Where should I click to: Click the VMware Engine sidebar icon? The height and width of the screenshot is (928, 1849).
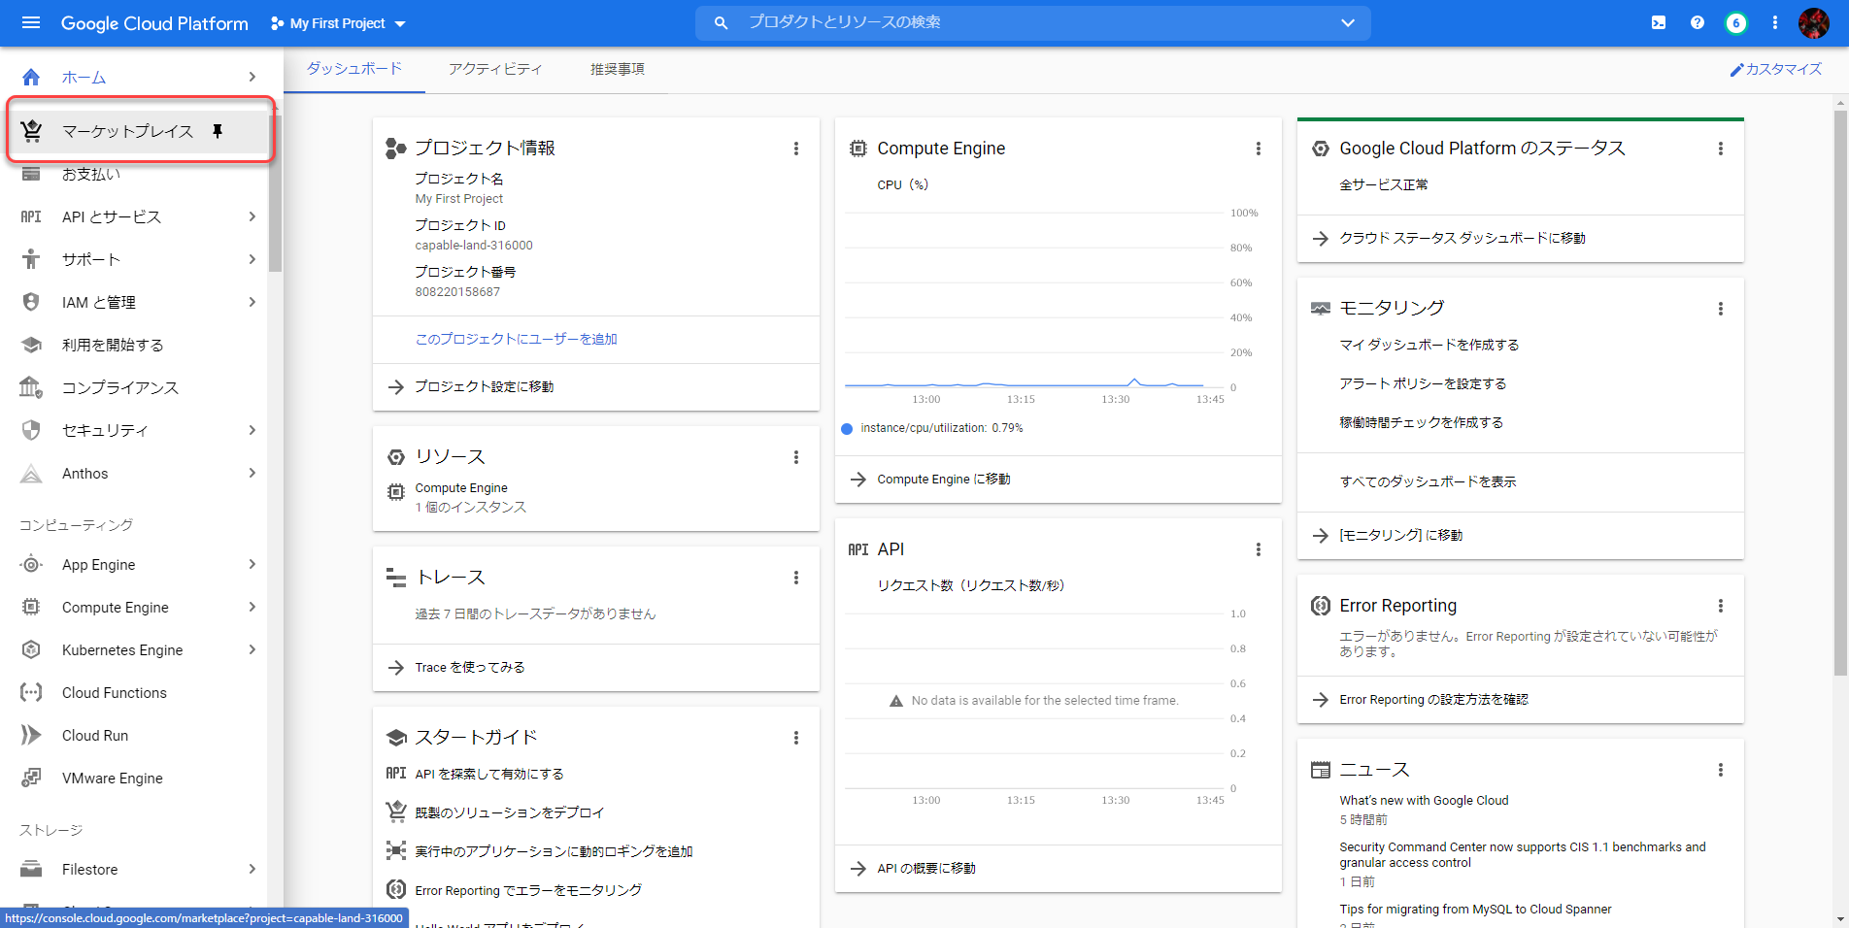click(31, 778)
